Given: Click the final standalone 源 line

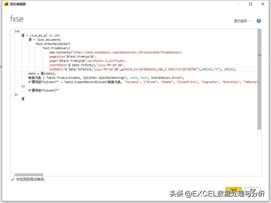Looking at the screenshot, I should tap(23, 99).
